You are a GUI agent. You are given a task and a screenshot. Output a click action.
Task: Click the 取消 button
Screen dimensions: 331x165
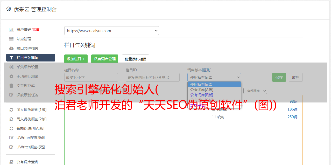point(296,77)
